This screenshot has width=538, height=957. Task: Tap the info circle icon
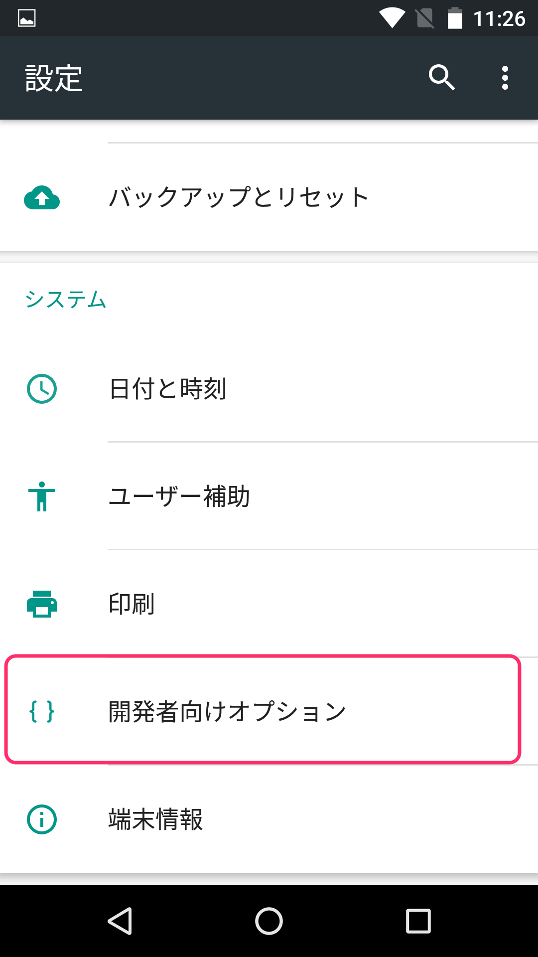(x=42, y=819)
